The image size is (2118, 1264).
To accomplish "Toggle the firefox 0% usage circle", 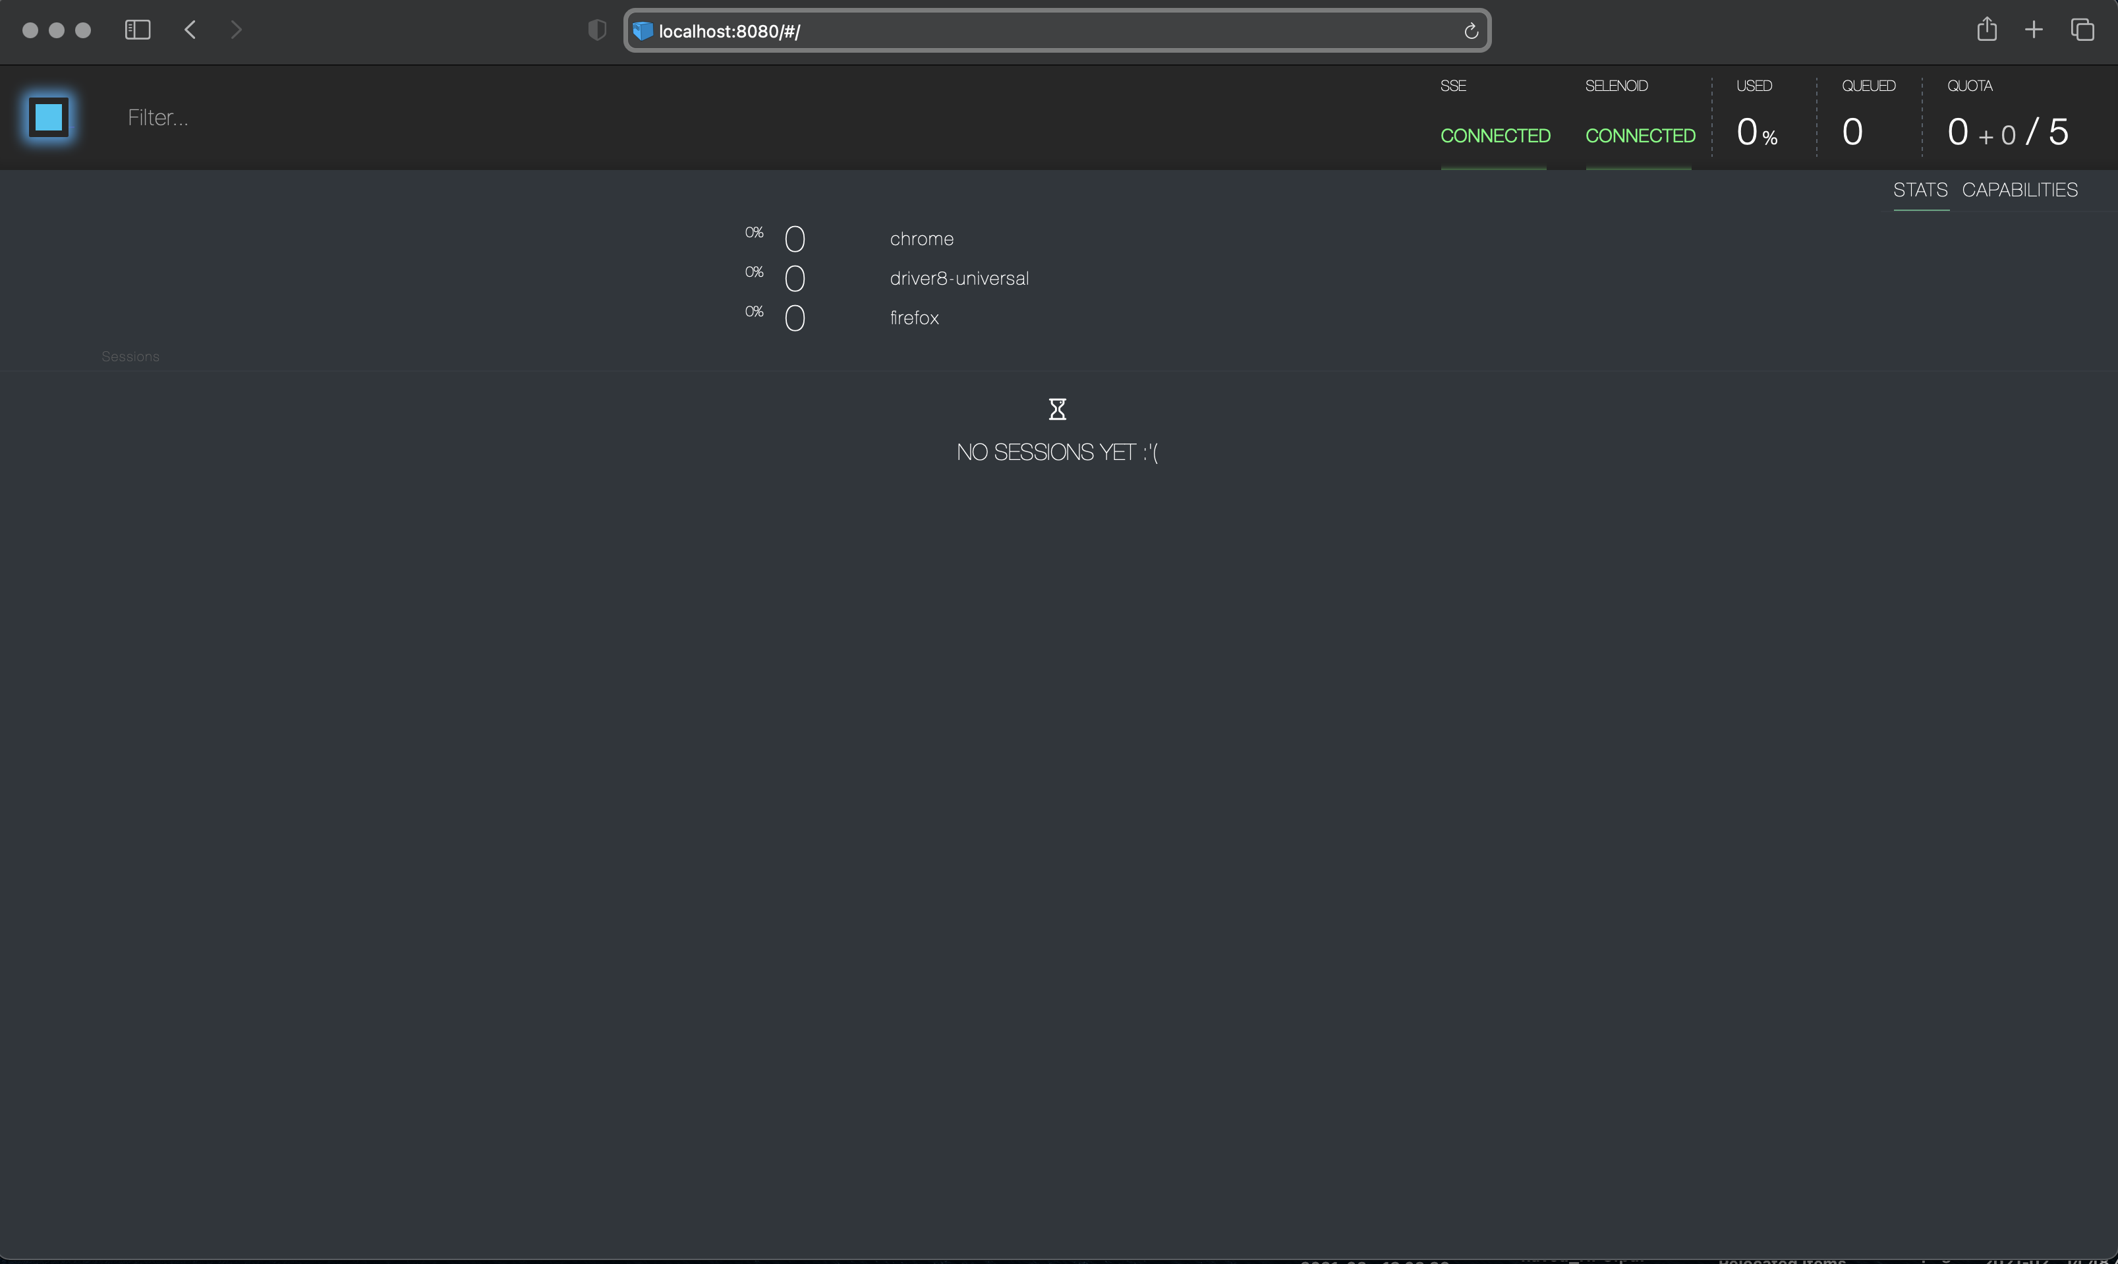I will [793, 316].
